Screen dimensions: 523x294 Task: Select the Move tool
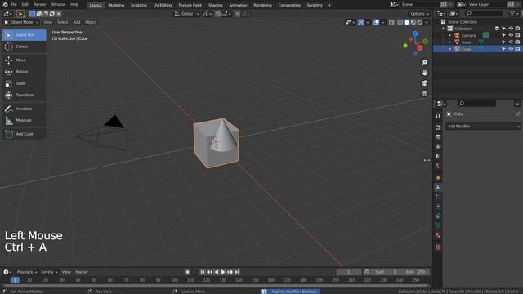pyautogui.click(x=24, y=60)
